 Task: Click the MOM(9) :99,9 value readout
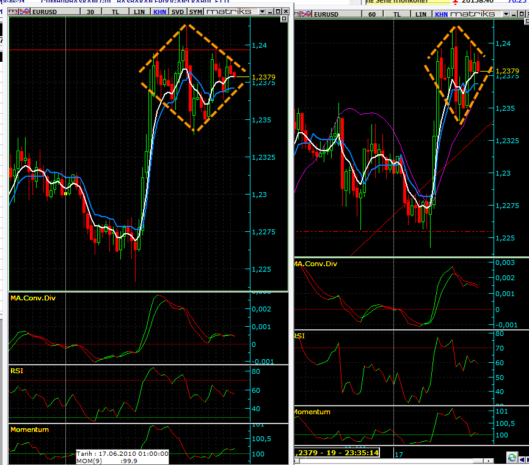point(107,461)
